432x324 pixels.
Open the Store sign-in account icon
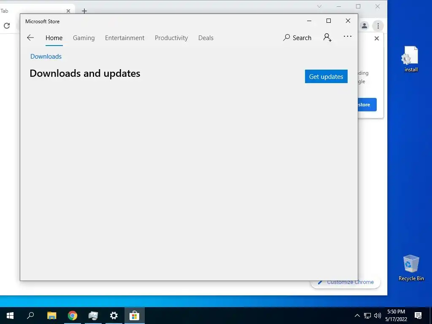click(x=327, y=38)
